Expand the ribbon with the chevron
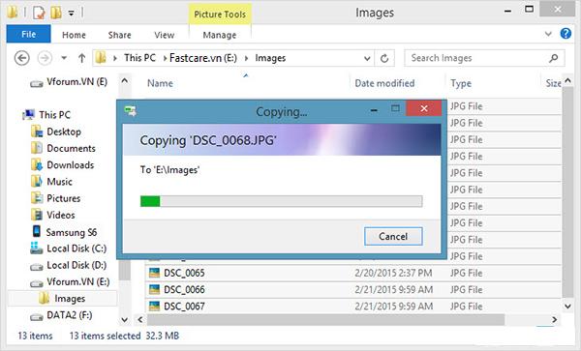The height and width of the screenshot is (351, 581). click(x=548, y=34)
